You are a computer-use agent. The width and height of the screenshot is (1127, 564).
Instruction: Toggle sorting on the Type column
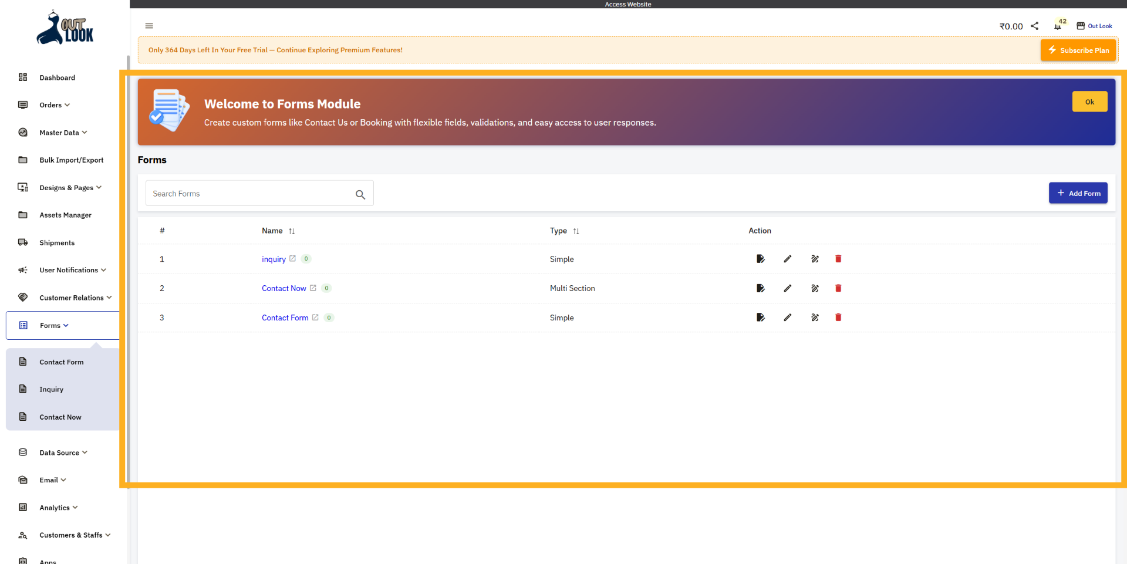coord(575,231)
